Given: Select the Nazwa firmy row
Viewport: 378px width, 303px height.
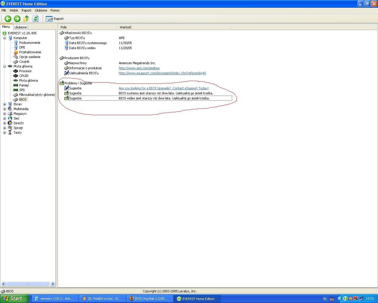Looking at the screenshot, I should pyautogui.click(x=145, y=63).
